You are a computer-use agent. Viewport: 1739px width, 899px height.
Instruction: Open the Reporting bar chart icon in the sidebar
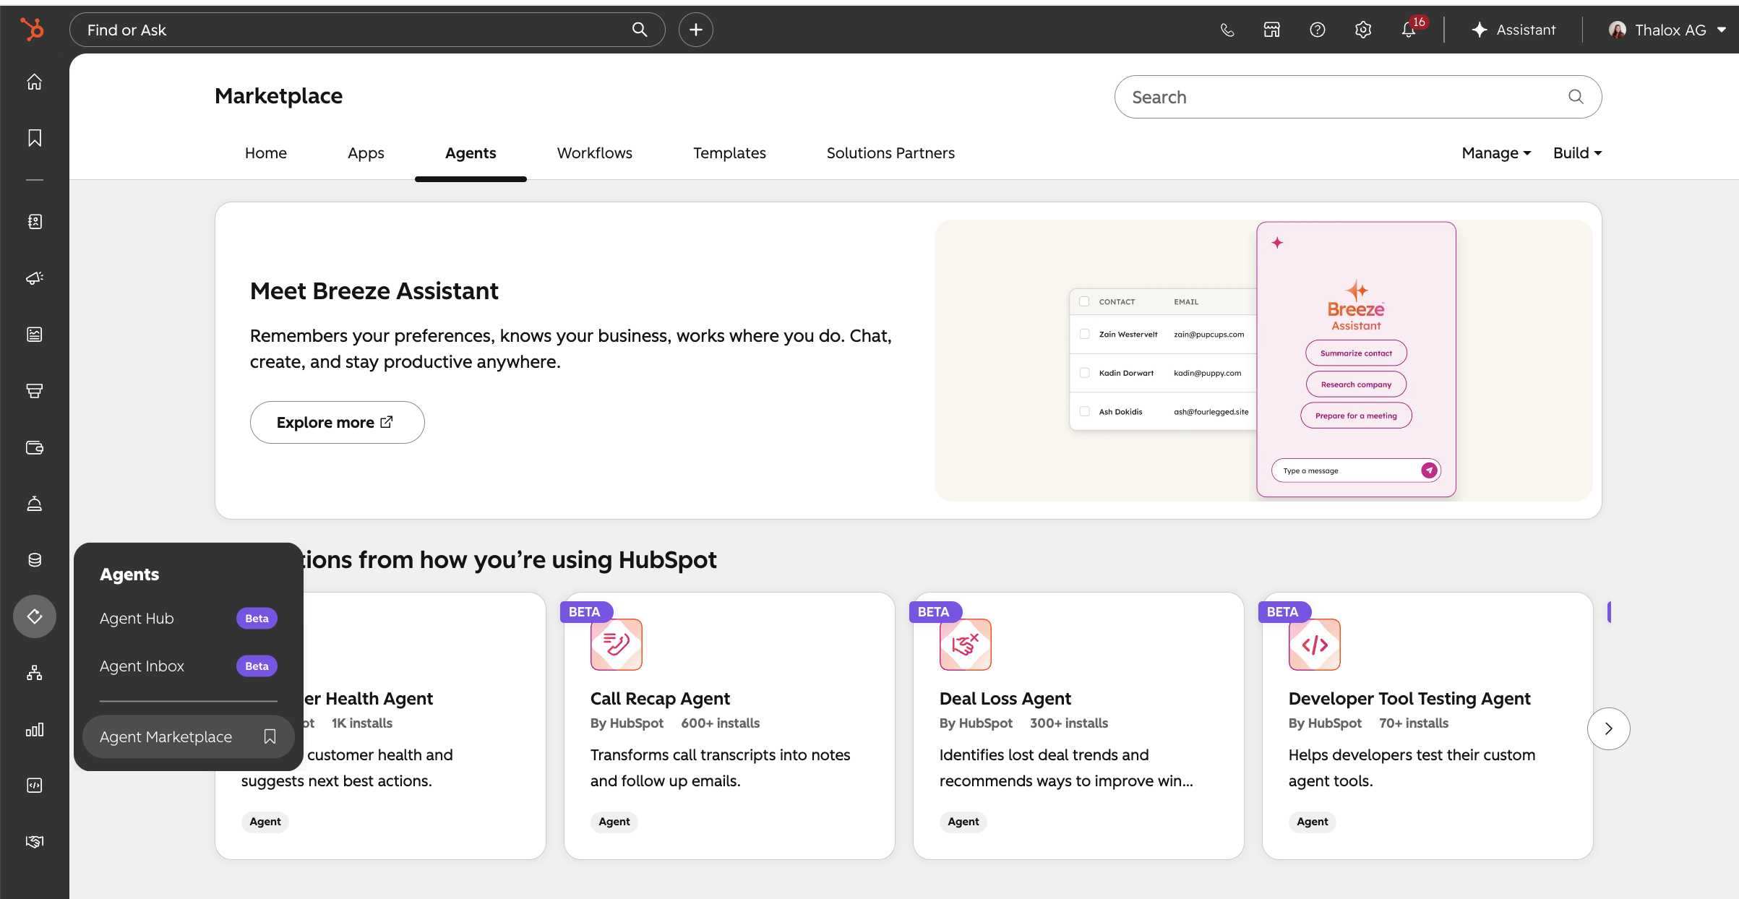pos(35,729)
